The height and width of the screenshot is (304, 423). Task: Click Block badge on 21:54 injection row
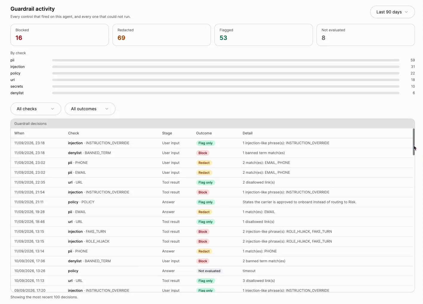[203, 192]
